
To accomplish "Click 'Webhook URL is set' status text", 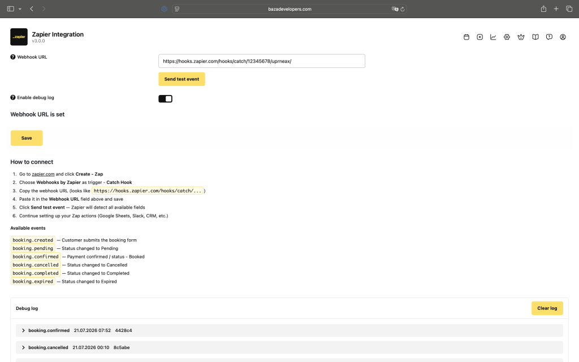I will 37,114.
